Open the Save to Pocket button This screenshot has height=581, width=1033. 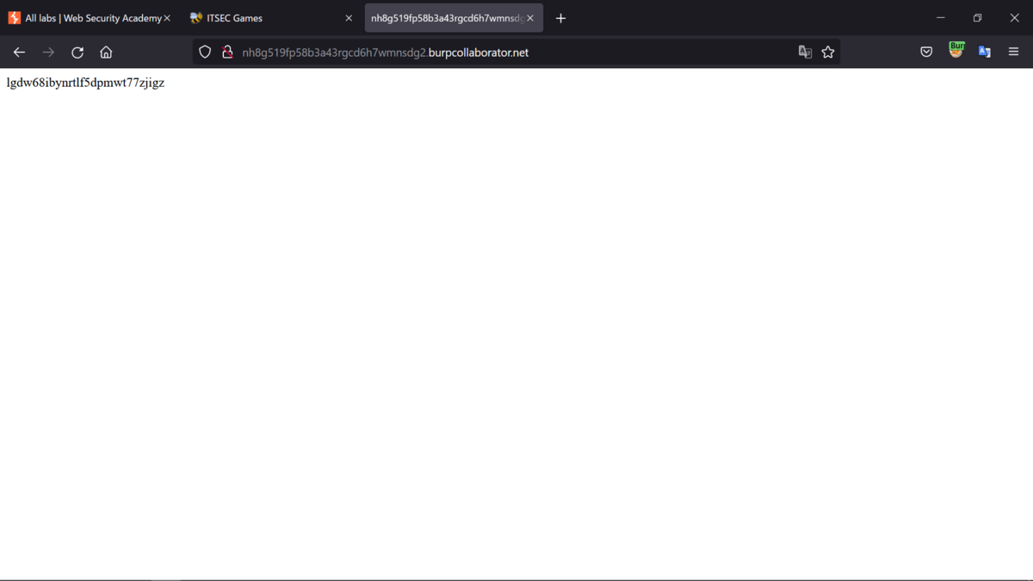click(926, 53)
